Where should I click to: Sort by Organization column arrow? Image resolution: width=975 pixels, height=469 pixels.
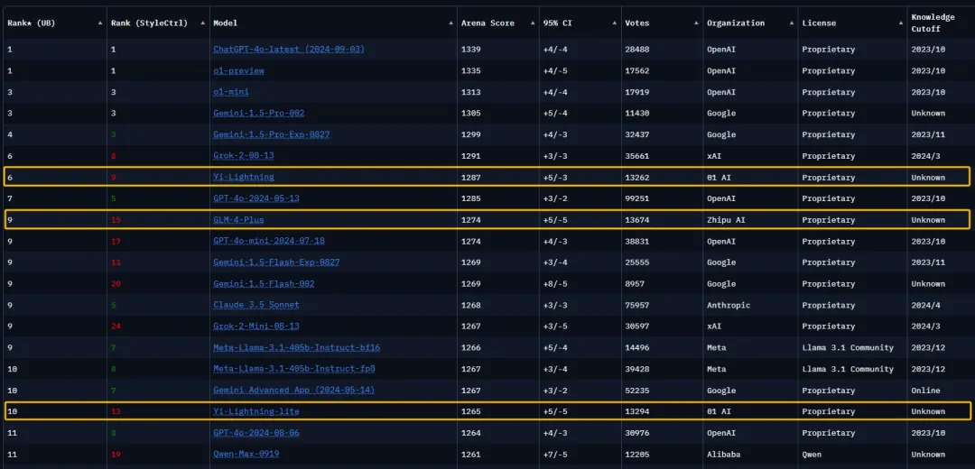click(x=793, y=23)
